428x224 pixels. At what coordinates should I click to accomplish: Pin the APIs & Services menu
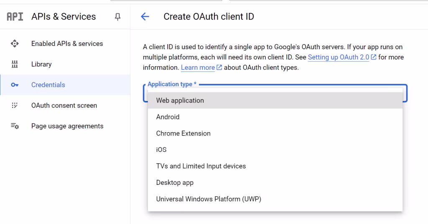coord(117,17)
